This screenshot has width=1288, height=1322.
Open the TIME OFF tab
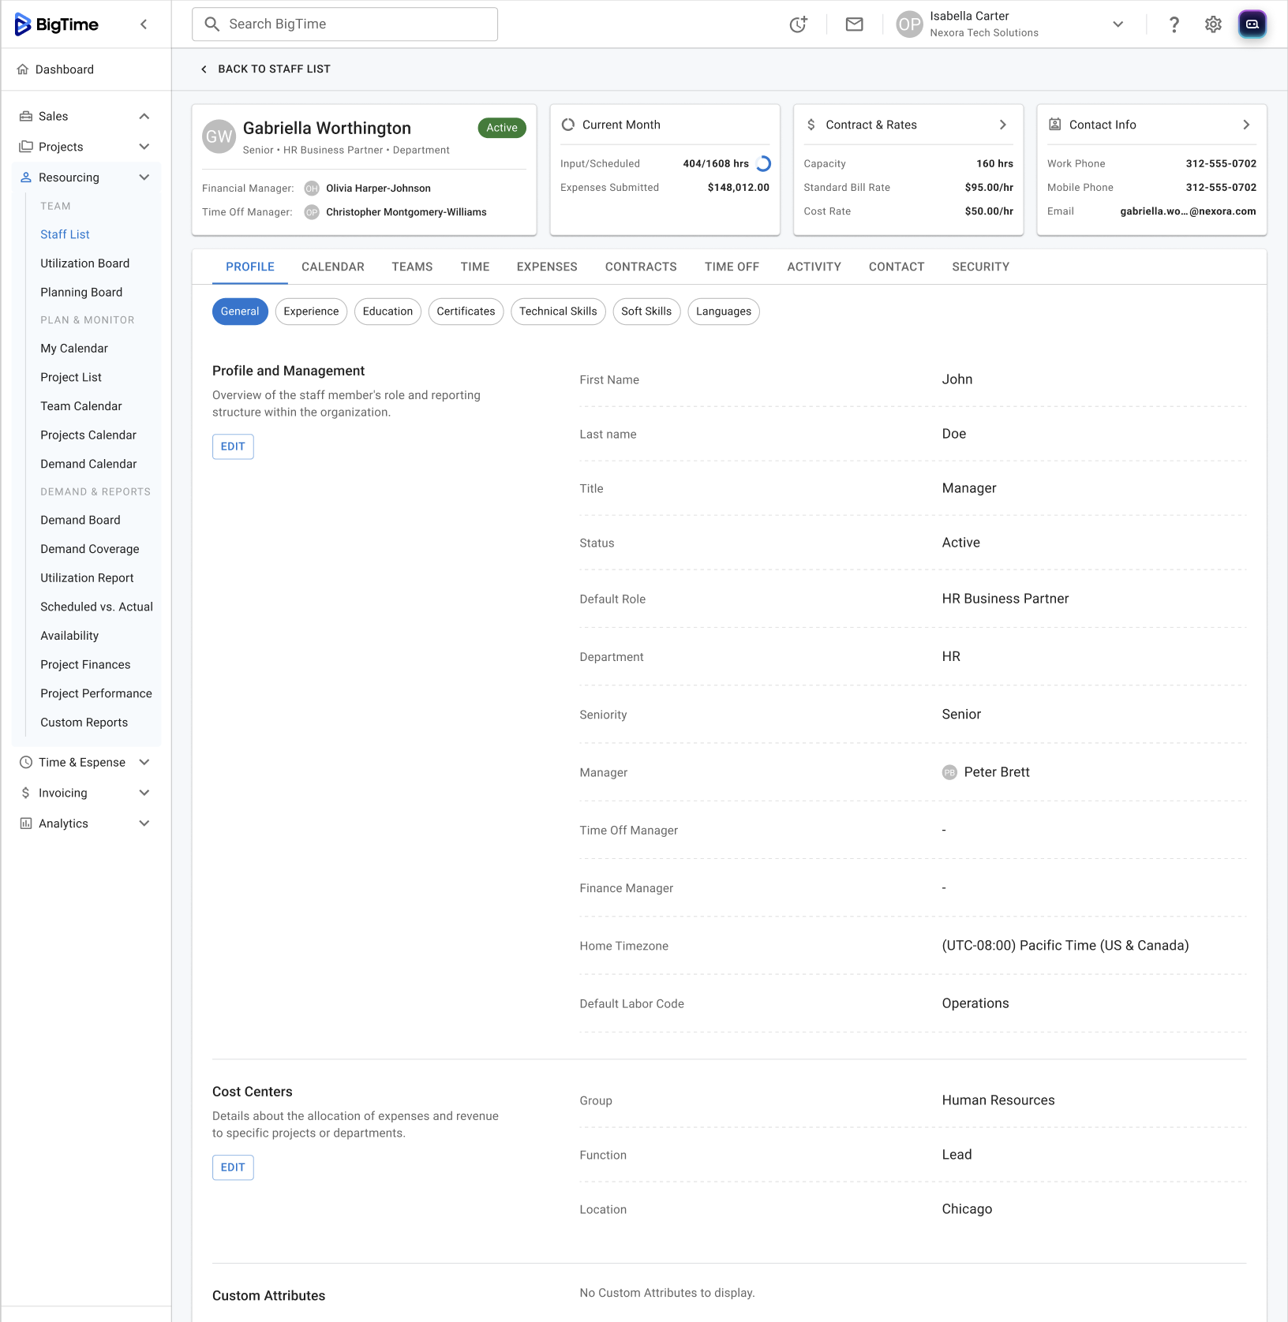coord(731,267)
